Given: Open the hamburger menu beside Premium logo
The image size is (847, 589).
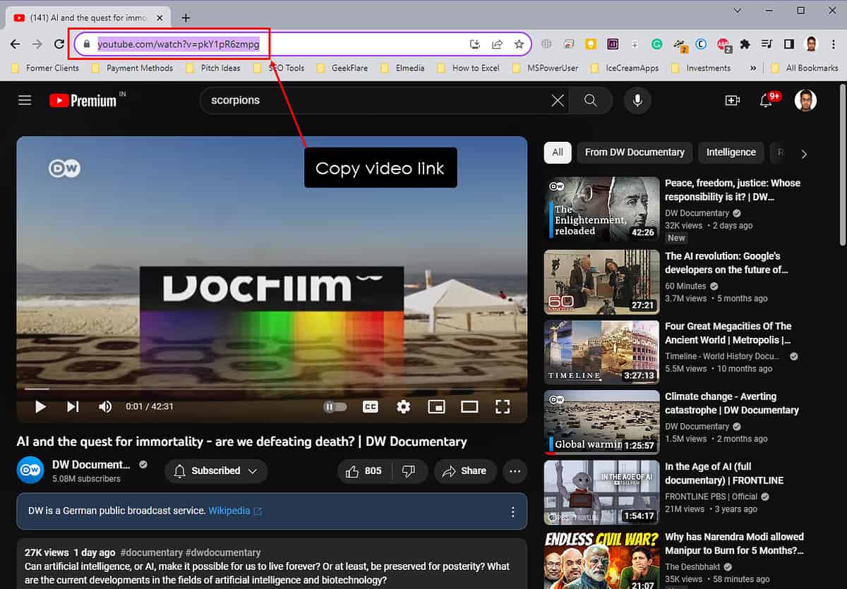Looking at the screenshot, I should coord(24,100).
